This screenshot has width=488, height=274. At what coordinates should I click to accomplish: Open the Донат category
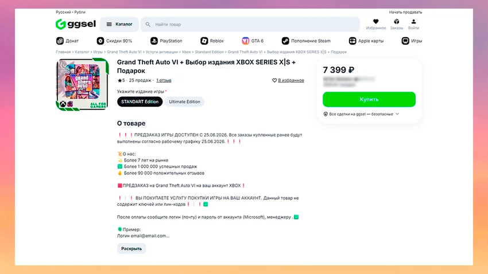pyautogui.click(x=68, y=41)
